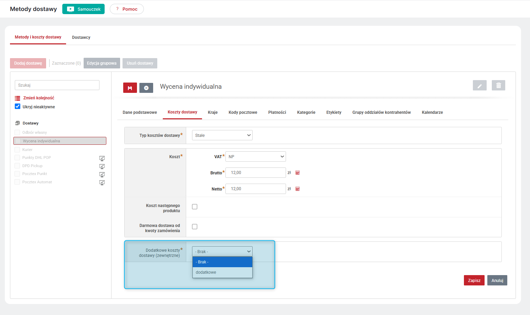
Task: Select Pocztex Automat in delivery list
Action: point(37,182)
